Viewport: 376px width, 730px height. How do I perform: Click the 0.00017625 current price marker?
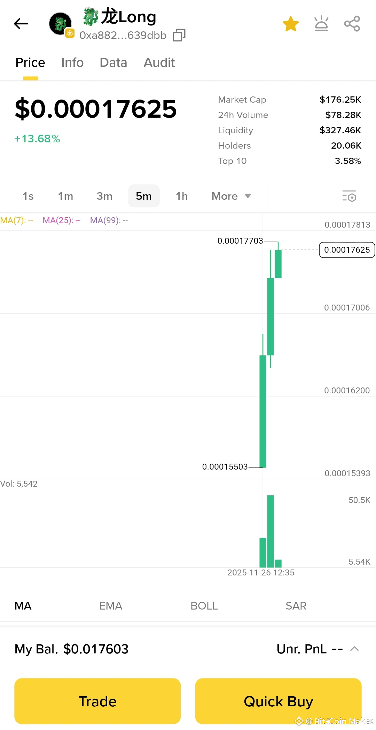click(347, 250)
